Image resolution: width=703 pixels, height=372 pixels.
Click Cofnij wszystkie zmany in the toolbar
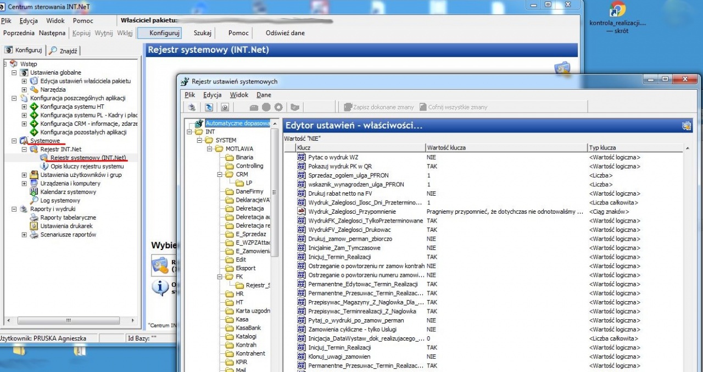tap(454, 107)
